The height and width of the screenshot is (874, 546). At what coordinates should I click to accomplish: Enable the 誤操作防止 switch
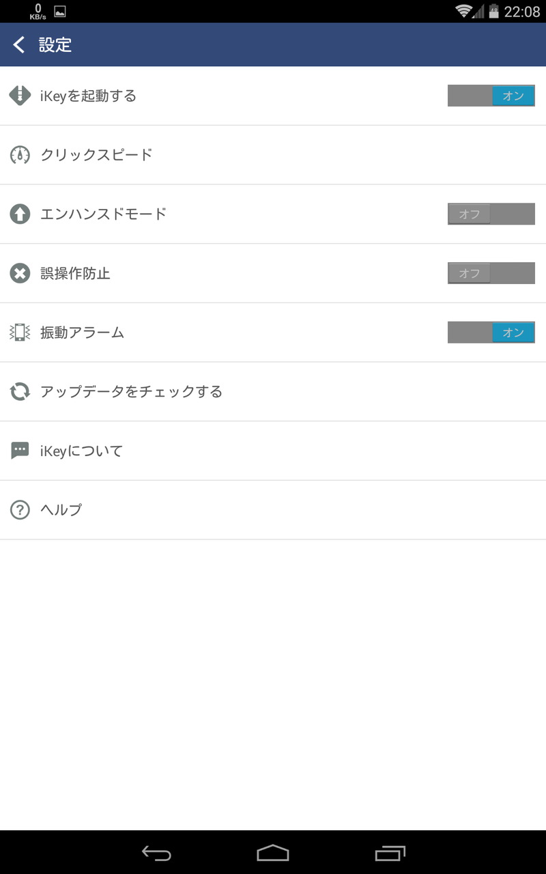click(491, 274)
